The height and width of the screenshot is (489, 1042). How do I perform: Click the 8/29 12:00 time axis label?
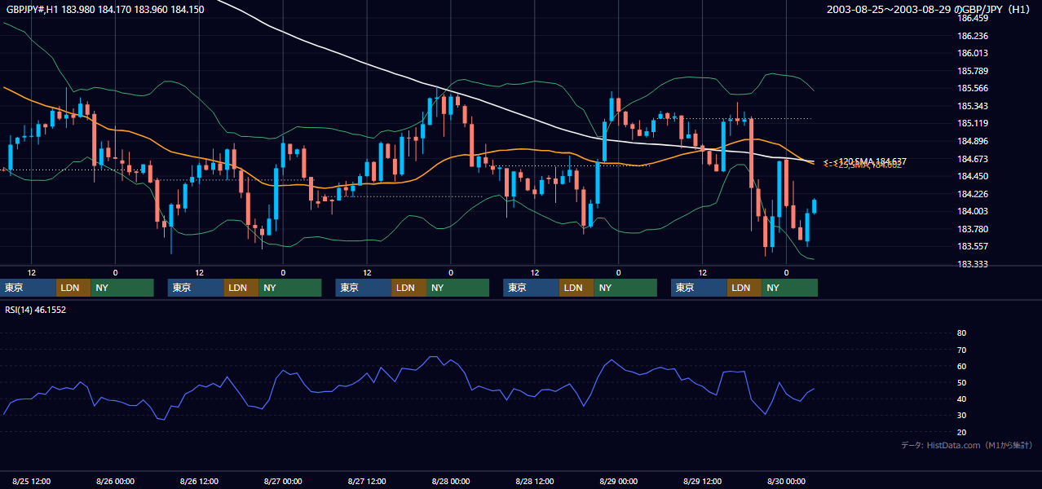(702, 481)
